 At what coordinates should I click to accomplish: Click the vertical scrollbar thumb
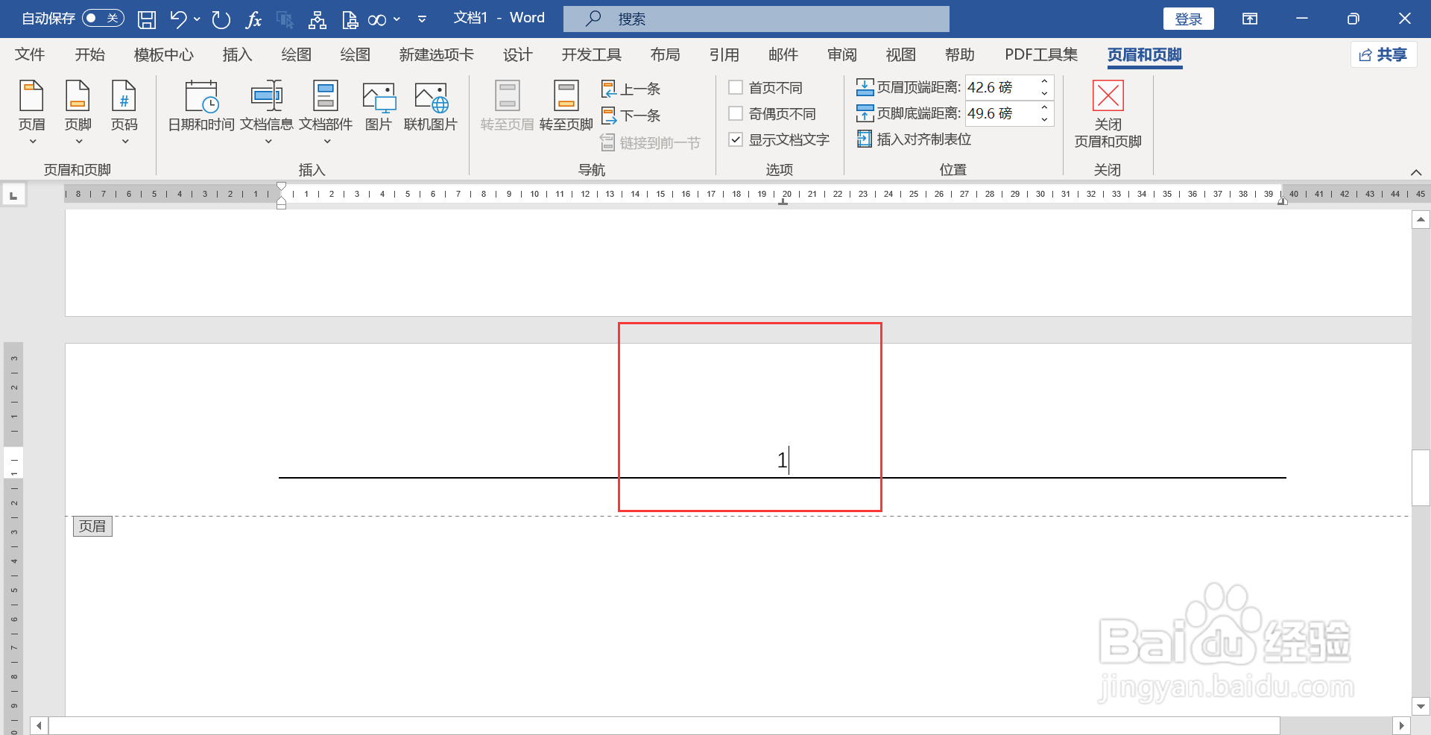1421,478
